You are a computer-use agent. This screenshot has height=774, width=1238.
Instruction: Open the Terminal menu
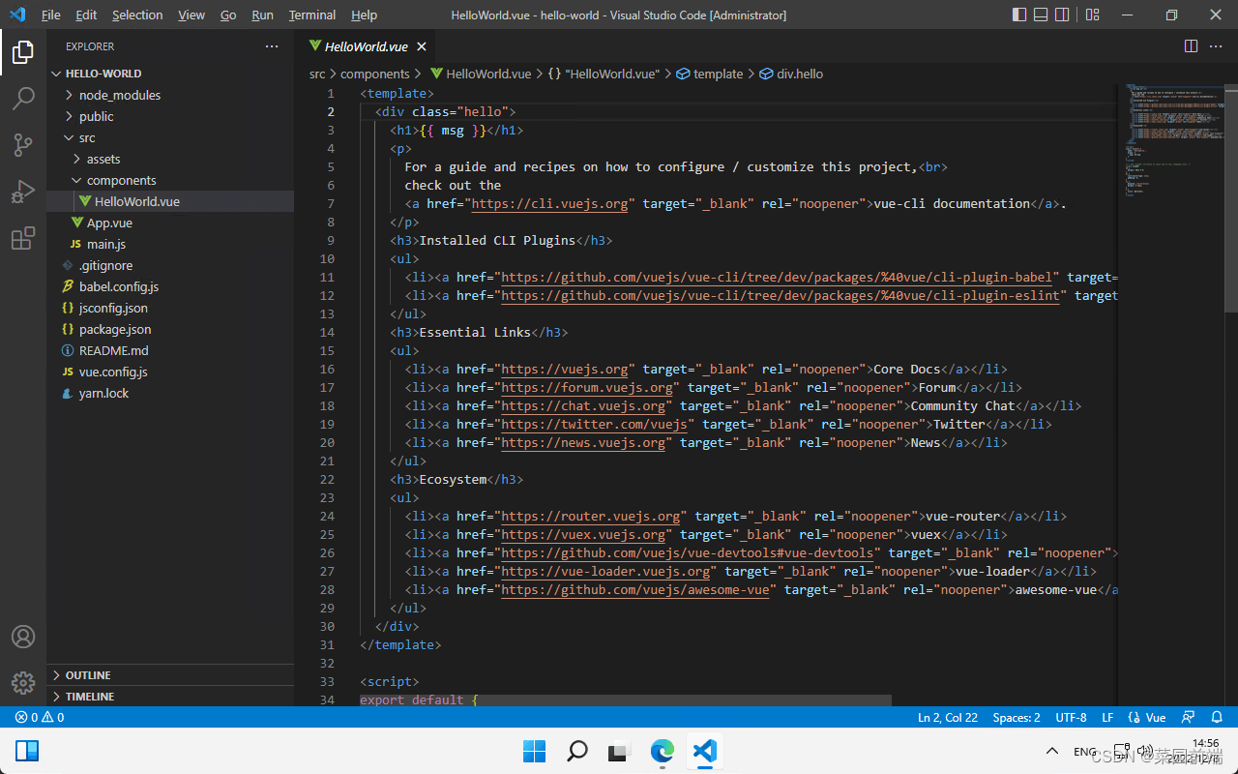(312, 15)
